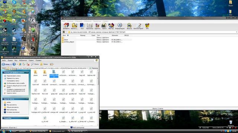Click the Explorer Forward arrow button
Image resolution: width=238 pixels, height=133 pixels.
14,64
